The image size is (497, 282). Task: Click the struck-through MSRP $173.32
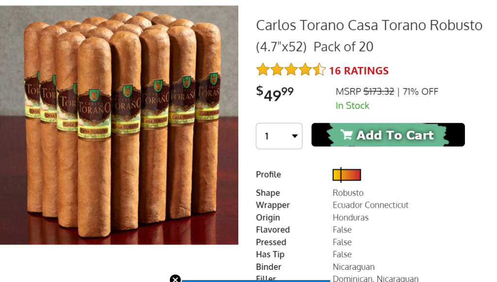click(x=379, y=92)
